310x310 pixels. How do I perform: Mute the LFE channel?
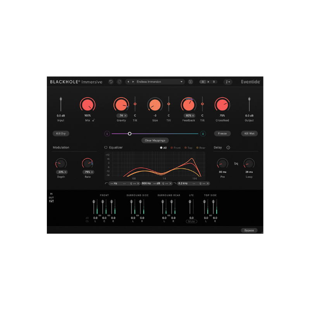click(x=191, y=221)
